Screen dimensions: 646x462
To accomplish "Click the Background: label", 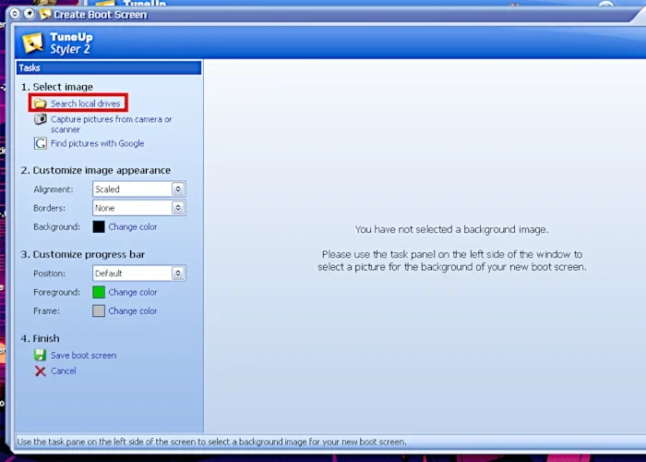I will [57, 227].
